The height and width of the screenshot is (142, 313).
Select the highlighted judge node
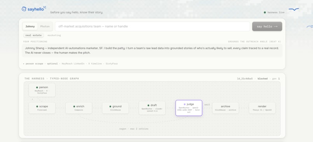tap(189, 108)
